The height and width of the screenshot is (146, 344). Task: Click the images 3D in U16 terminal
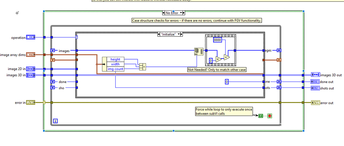click(x=31, y=75)
